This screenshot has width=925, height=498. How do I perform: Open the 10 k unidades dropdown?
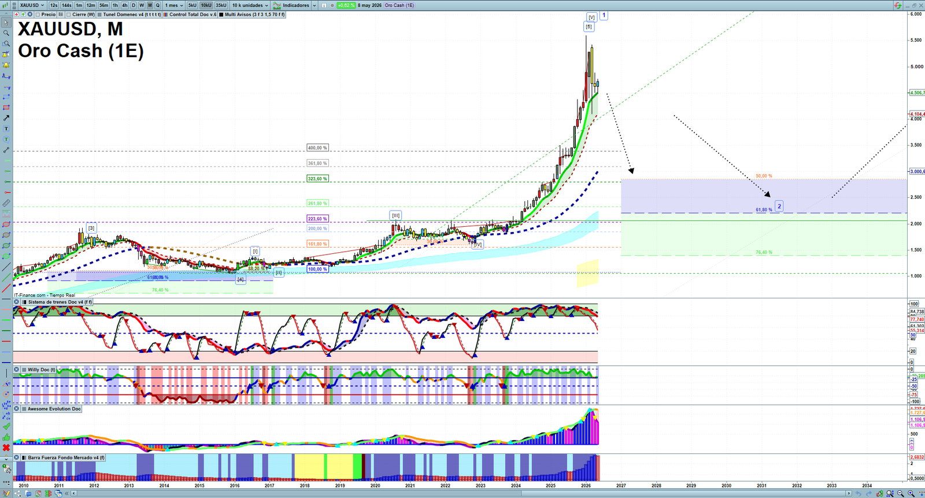coord(250,5)
